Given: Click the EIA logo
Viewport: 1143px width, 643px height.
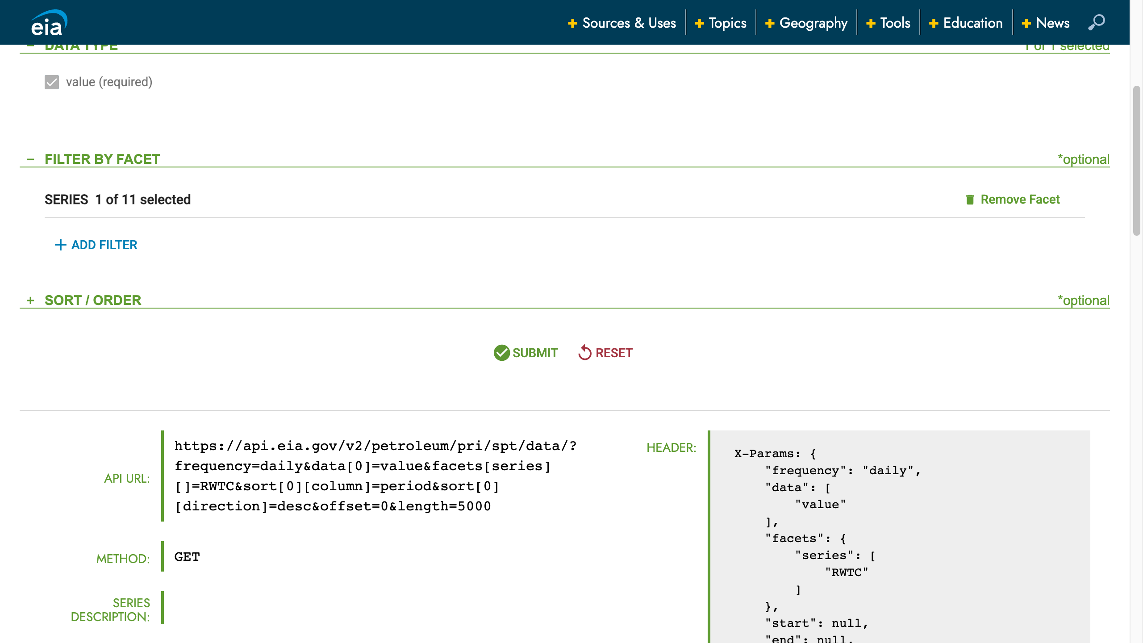Looking at the screenshot, I should (49, 23).
